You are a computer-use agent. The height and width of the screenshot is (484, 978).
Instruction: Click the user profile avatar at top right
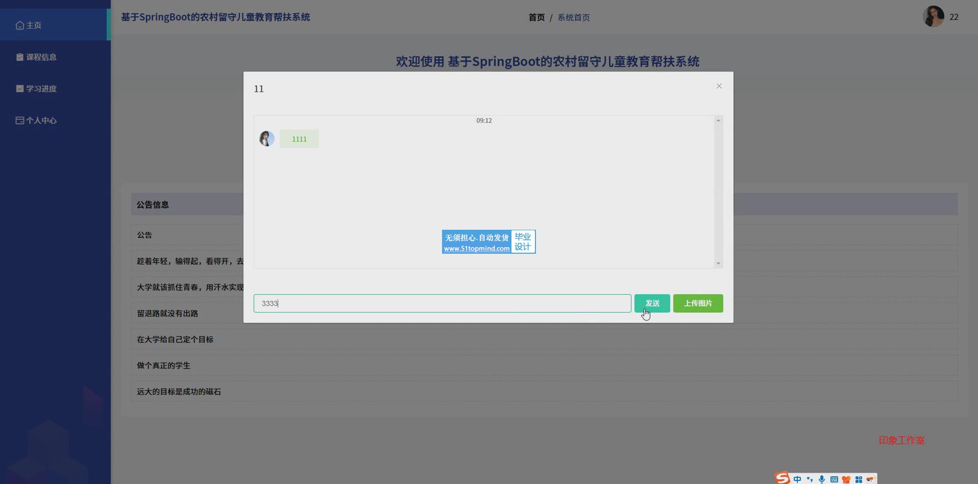pyautogui.click(x=933, y=17)
